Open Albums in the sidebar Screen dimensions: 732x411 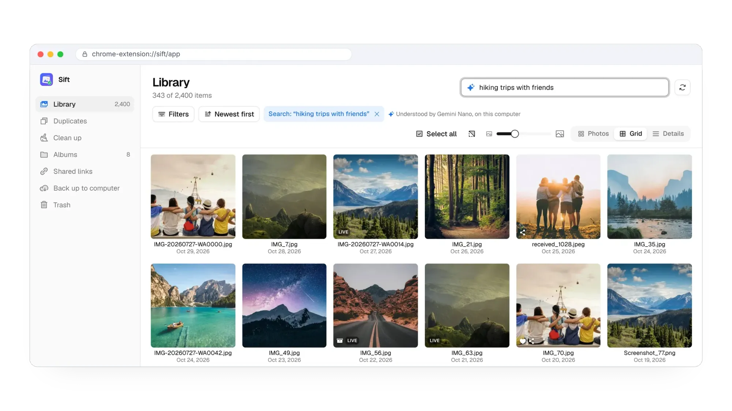85,155
